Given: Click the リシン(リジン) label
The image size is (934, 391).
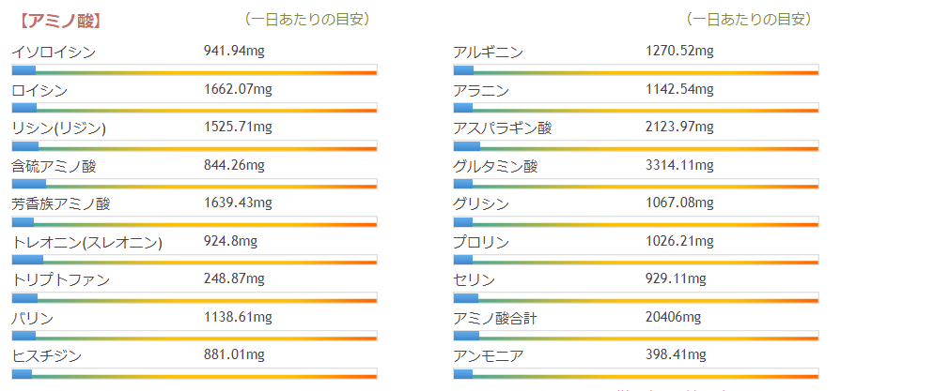Looking at the screenshot, I should (58, 128).
